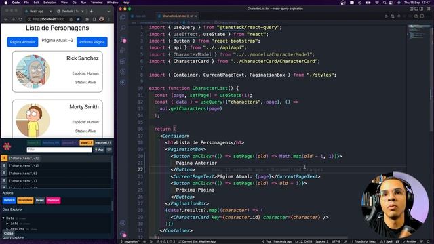Click Rick Sanchez avatar image
Viewport: 434px width, 244px height.
click(33, 71)
